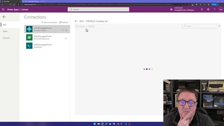Viewport: 224px width, 126px height.
Task: Click the lightbulb icon on Business Central row
Action: [x=63, y=30]
